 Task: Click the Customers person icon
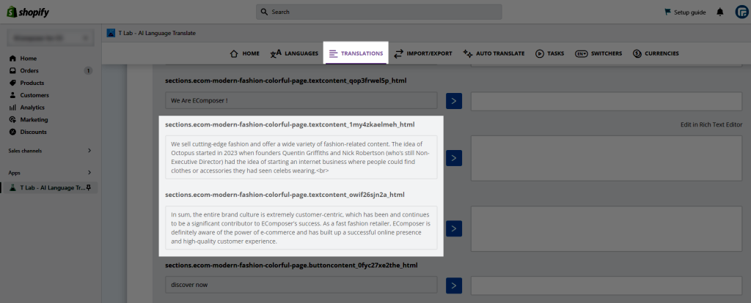(x=13, y=95)
